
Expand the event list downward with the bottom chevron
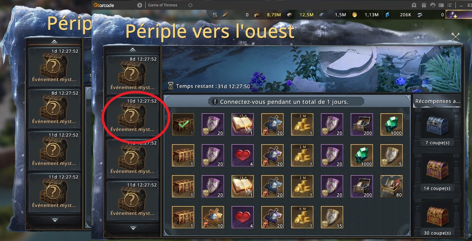tap(133, 228)
